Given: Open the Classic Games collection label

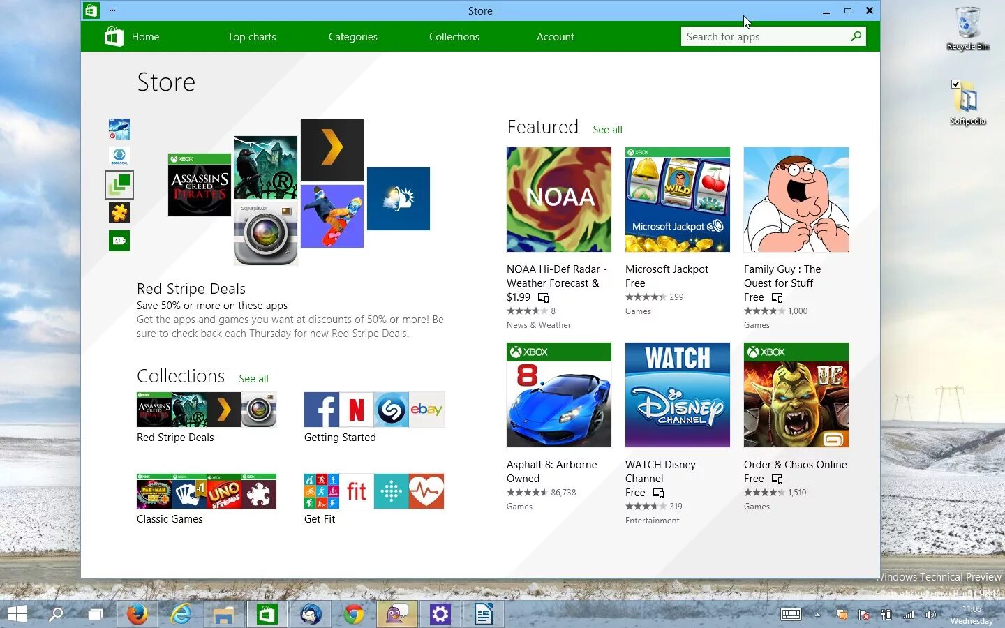Looking at the screenshot, I should pos(170,519).
